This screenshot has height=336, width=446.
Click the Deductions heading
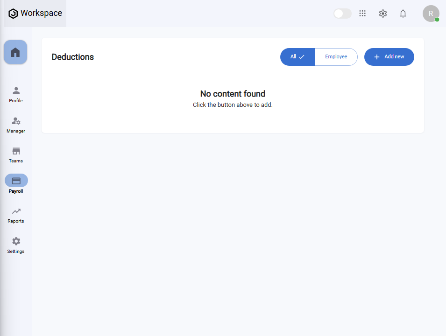(73, 57)
